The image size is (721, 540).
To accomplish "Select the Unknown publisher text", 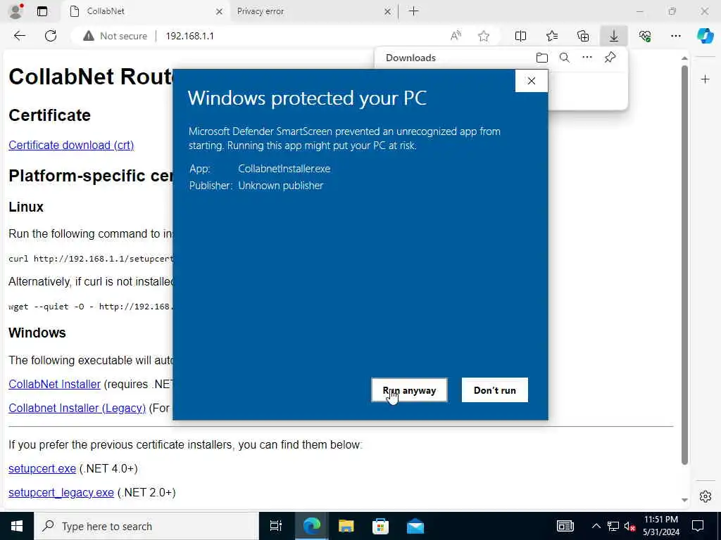I will 280,186.
